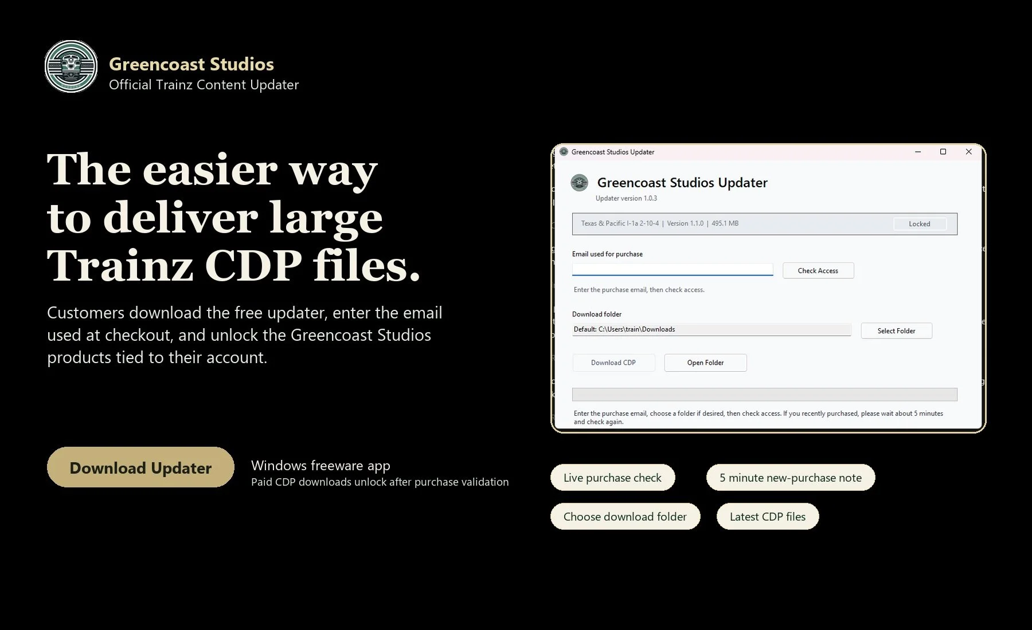The width and height of the screenshot is (1032, 630).
Task: Click the Select Folder button
Action: [x=897, y=330]
